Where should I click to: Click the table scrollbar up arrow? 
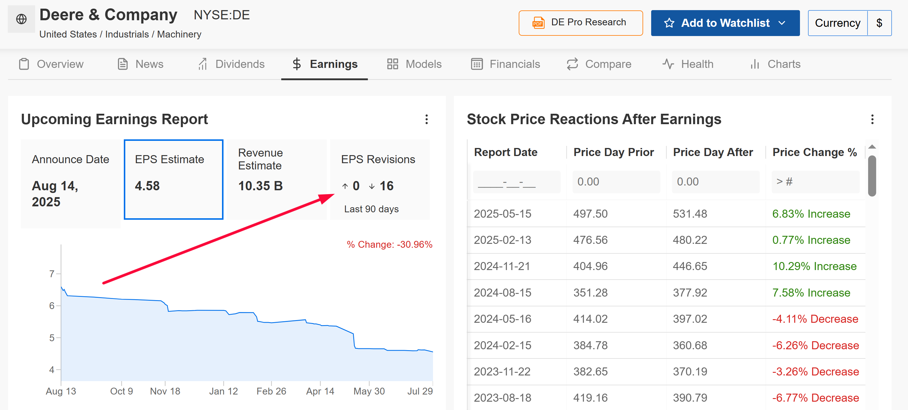[x=872, y=147]
